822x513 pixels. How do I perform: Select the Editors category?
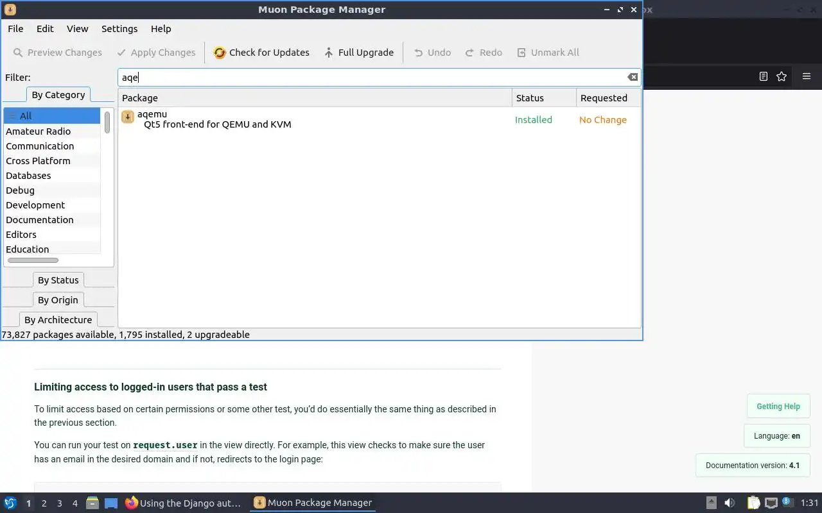coord(52,234)
